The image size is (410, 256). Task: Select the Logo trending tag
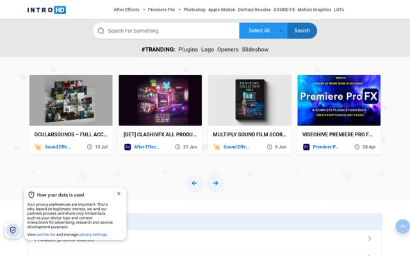tap(208, 49)
